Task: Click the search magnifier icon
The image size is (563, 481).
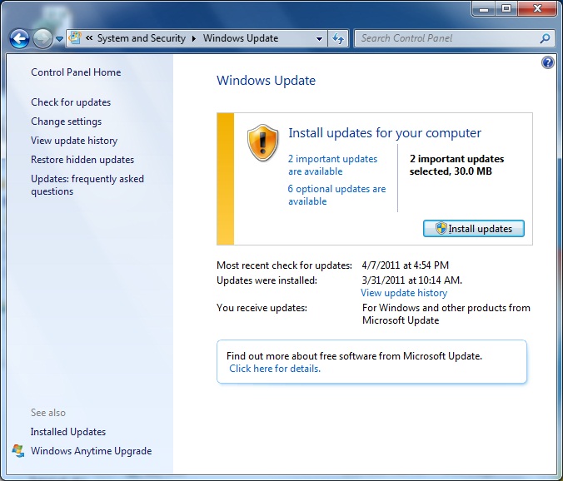Action: click(x=545, y=38)
